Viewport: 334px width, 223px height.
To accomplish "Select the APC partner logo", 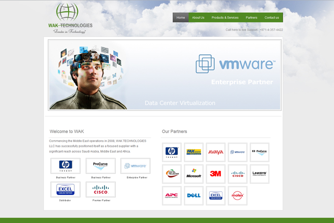I will click(x=172, y=195).
